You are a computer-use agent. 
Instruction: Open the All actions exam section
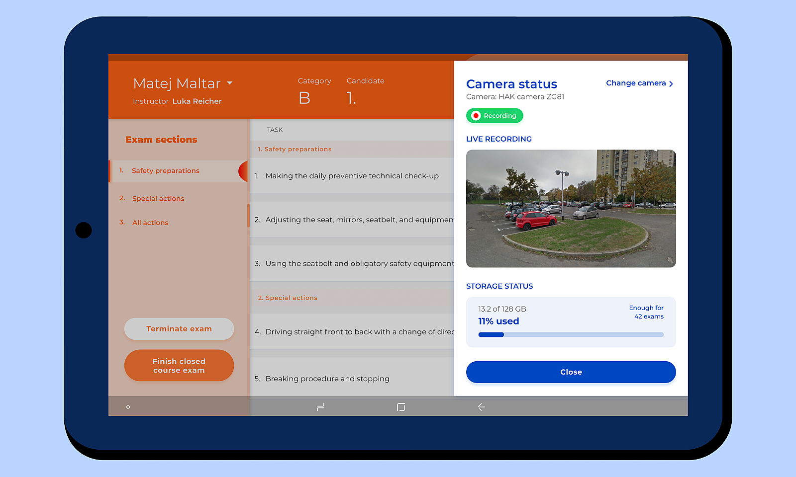point(150,223)
